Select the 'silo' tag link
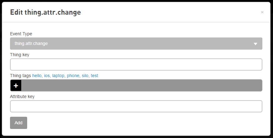 (x=85, y=76)
